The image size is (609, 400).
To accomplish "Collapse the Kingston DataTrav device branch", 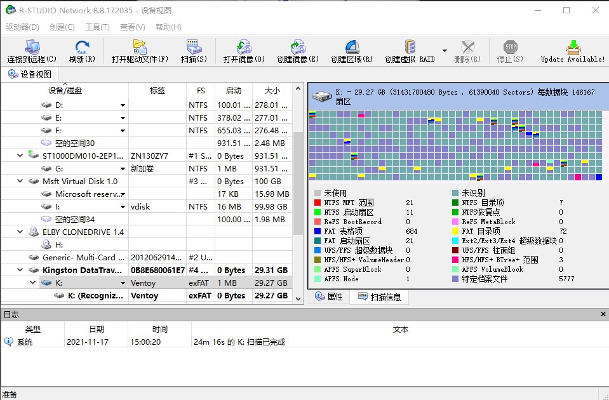I will click(x=20, y=270).
